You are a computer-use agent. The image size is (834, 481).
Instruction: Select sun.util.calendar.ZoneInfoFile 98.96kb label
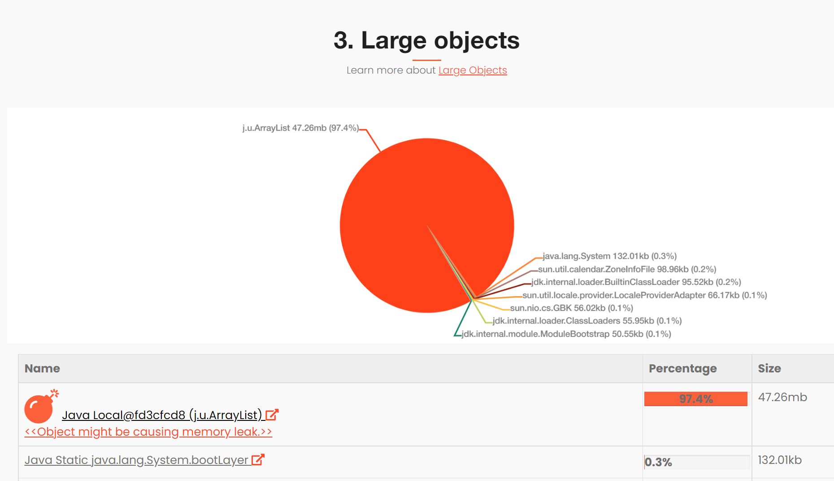[627, 269]
